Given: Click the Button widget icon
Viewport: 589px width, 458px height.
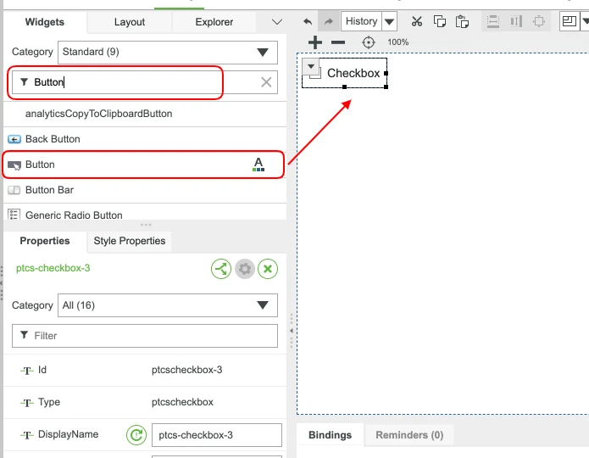Looking at the screenshot, I should [14, 165].
